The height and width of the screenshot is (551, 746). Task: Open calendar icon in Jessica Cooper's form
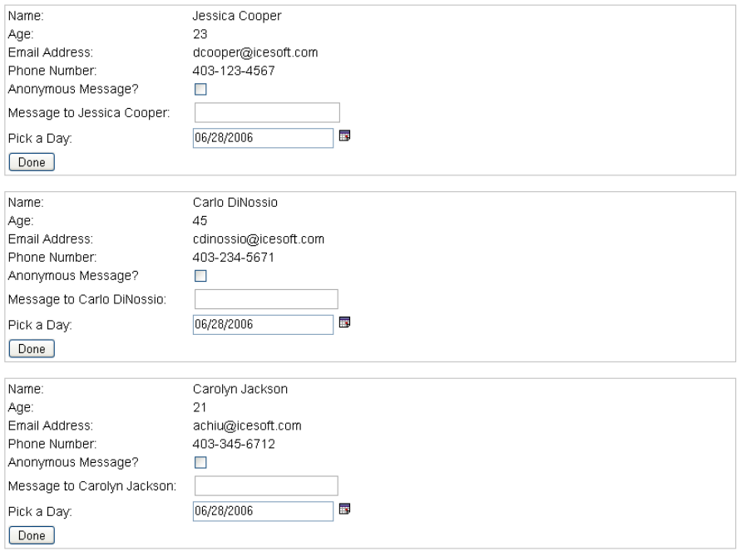tap(342, 136)
